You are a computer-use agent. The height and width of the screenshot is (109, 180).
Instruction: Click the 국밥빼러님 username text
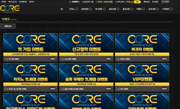[x=75, y=2]
